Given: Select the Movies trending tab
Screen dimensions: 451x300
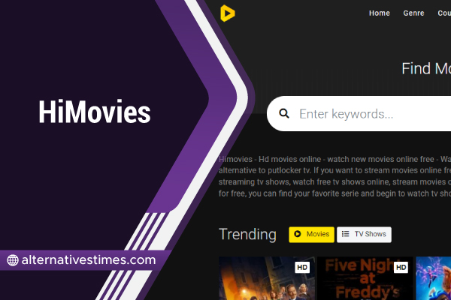Looking at the screenshot, I should tap(311, 235).
